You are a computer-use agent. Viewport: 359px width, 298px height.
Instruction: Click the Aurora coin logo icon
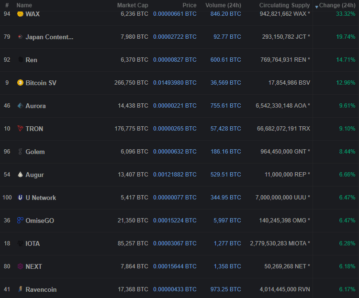pos(20,106)
